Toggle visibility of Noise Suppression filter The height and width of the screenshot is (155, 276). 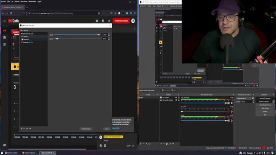[x=22, y=34]
